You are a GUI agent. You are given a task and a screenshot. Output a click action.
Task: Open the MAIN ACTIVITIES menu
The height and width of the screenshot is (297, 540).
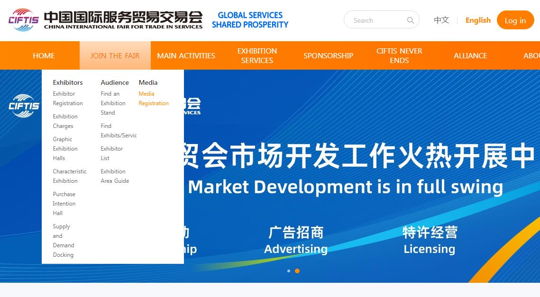186,56
